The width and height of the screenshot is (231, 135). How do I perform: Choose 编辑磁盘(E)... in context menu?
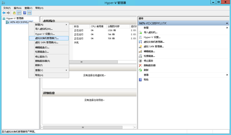click(49, 48)
